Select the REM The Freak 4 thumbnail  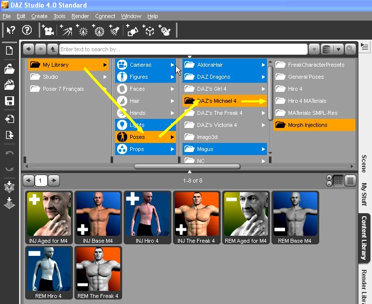click(x=98, y=273)
